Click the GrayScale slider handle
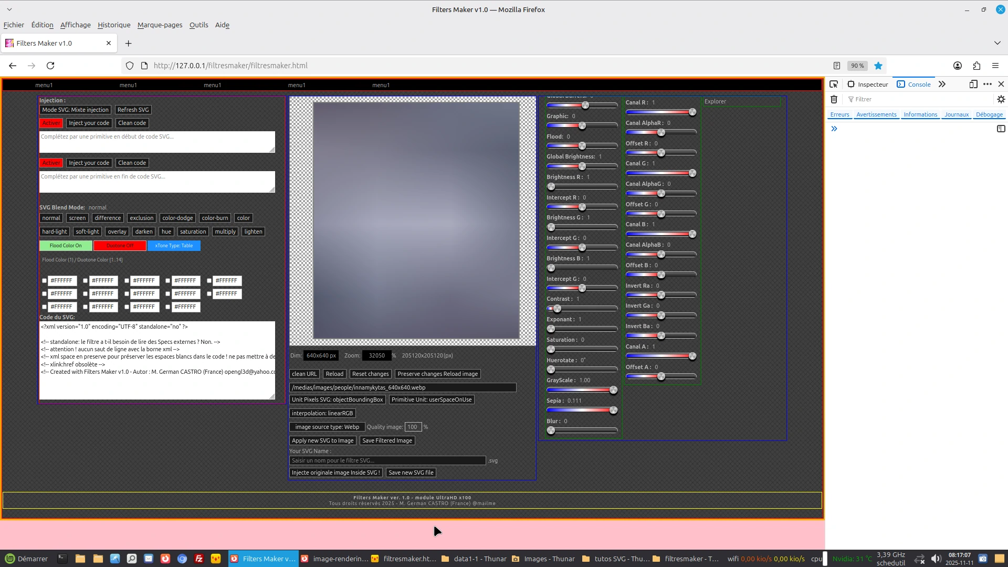1008x567 pixels. 613,390
